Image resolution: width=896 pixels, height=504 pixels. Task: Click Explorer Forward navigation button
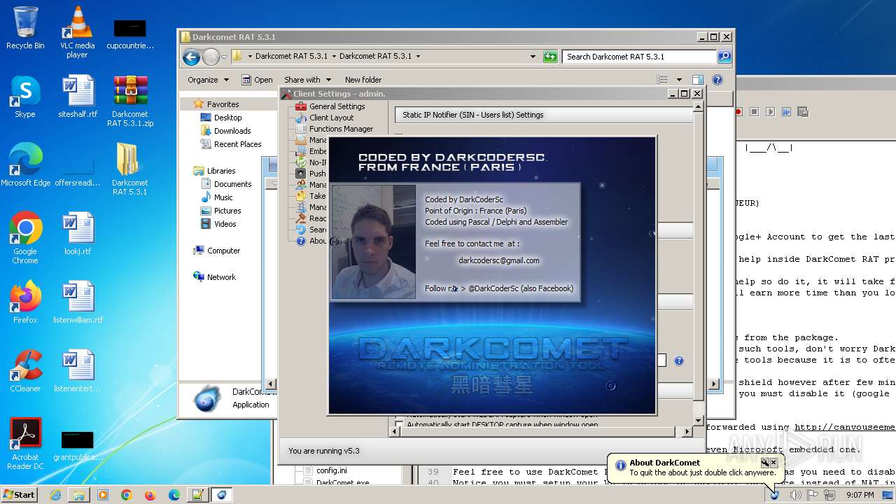211,57
